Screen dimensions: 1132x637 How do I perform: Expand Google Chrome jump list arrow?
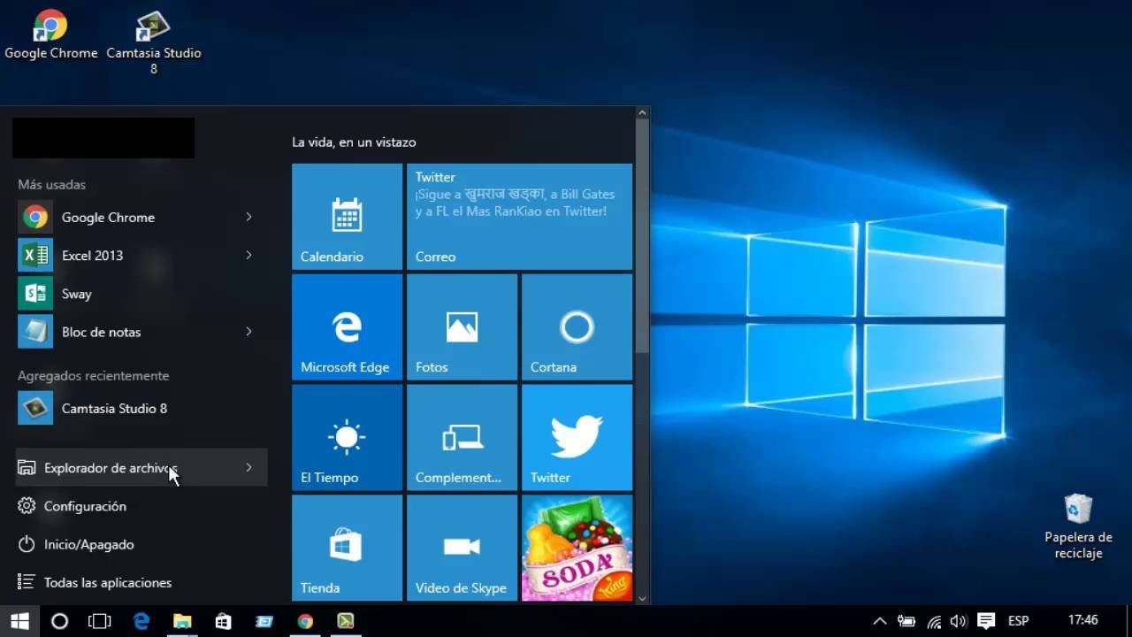(x=249, y=217)
